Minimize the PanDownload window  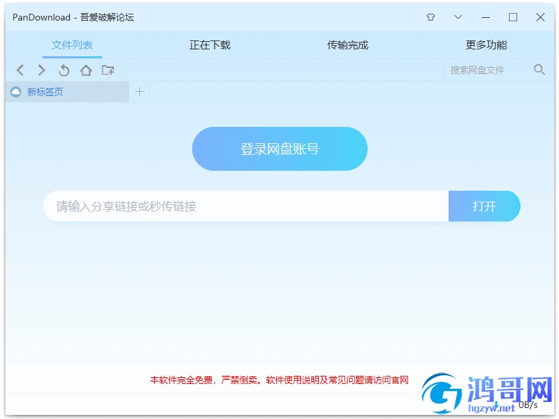coord(486,17)
